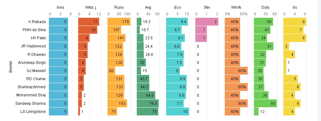Click the Wkts column header
This screenshot has width=321, height=121.
click(89, 7)
